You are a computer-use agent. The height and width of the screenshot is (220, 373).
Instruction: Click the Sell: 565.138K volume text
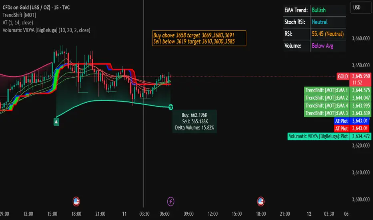click(x=195, y=122)
